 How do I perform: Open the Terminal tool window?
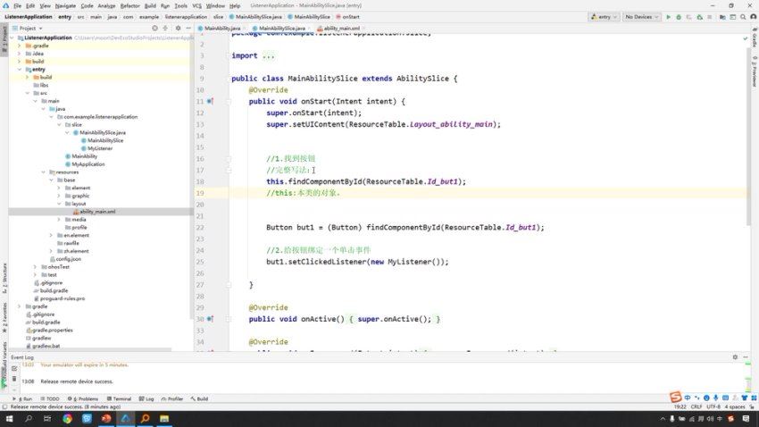(119, 399)
